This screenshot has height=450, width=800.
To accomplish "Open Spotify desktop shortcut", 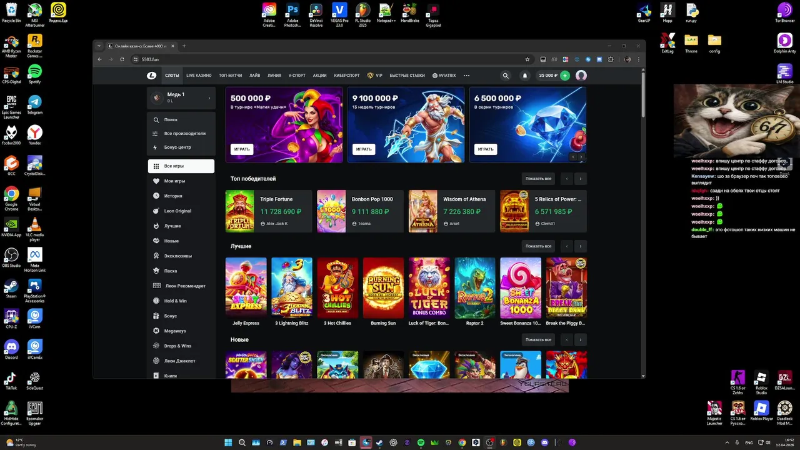I will tap(35, 74).
